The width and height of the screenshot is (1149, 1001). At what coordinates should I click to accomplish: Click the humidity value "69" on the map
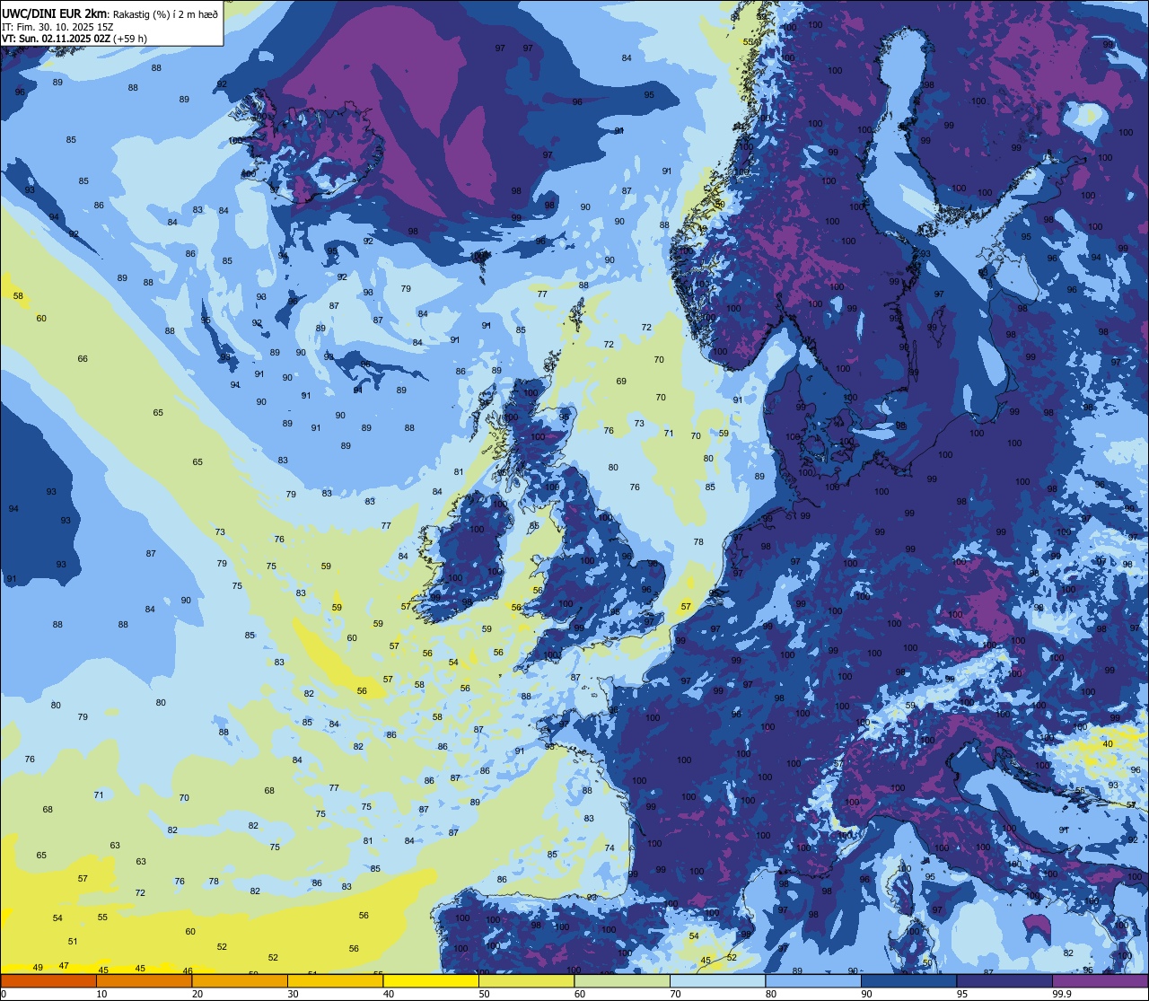coord(621,381)
